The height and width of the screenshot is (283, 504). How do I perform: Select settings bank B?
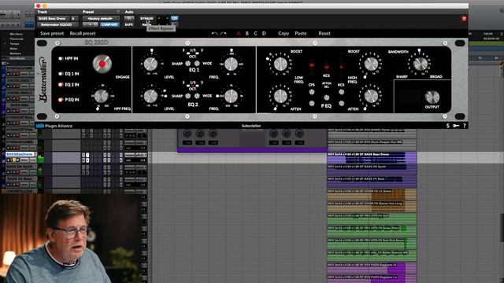[x=246, y=33]
